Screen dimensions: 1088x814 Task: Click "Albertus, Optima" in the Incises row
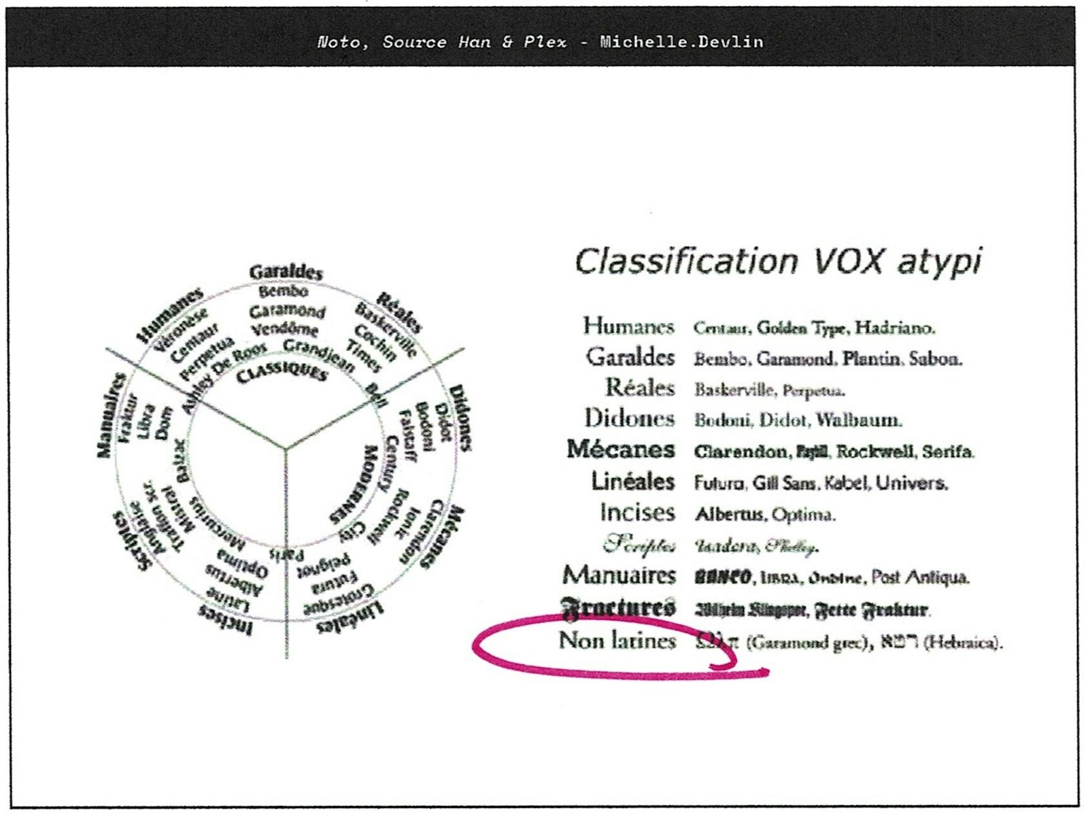[764, 515]
